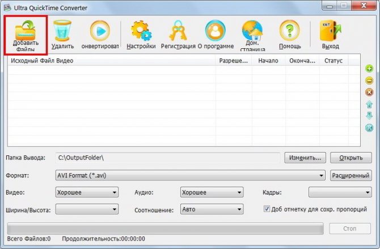Open the Соотношение Авто dropdown
The image size is (380, 249).
point(212,209)
